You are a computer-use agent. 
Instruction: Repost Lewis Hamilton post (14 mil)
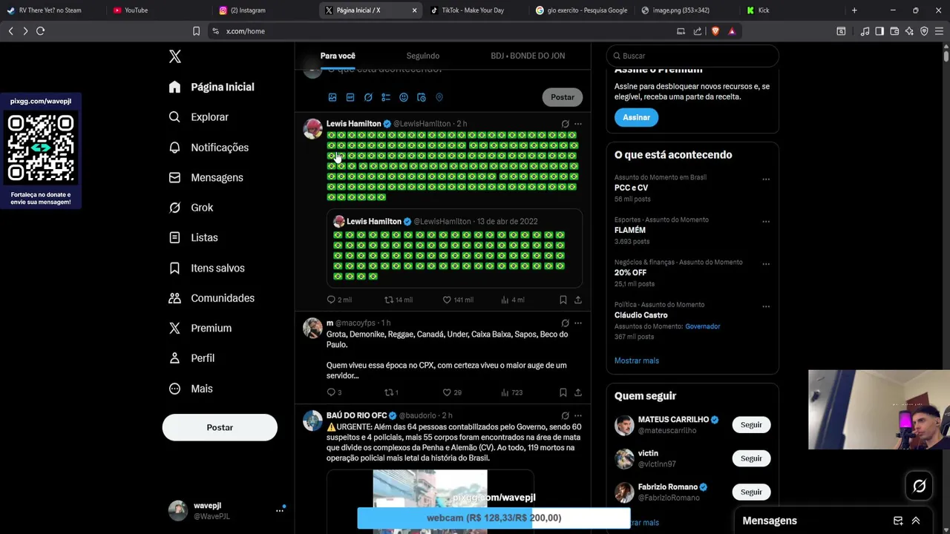(x=399, y=300)
